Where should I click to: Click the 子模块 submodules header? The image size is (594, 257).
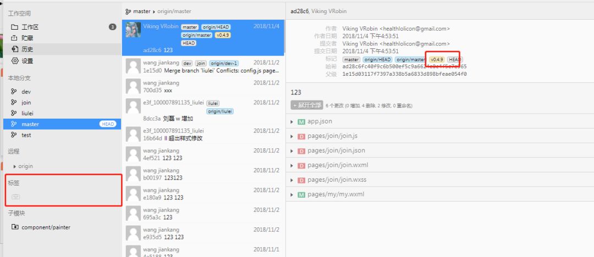click(x=16, y=213)
